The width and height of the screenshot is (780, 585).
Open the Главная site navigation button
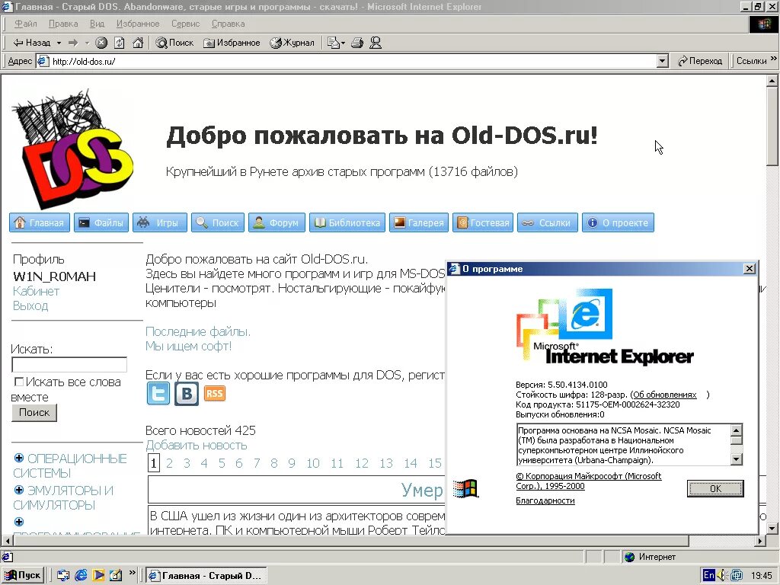40,222
